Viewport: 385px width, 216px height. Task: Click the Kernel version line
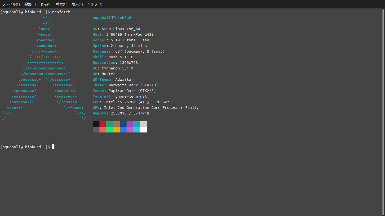121,40
